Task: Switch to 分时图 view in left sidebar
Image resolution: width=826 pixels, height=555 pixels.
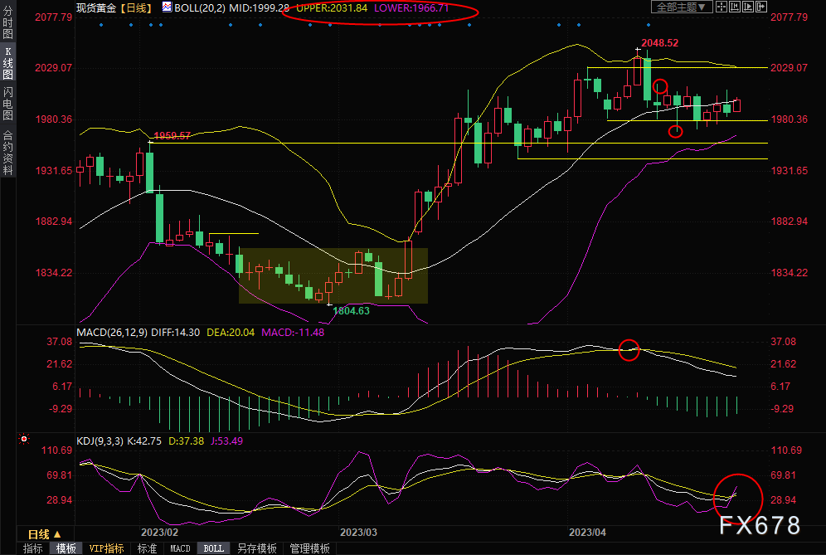Action: (x=7, y=22)
